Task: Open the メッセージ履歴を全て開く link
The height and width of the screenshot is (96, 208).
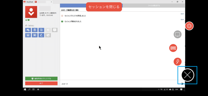Action: [x=70, y=10]
